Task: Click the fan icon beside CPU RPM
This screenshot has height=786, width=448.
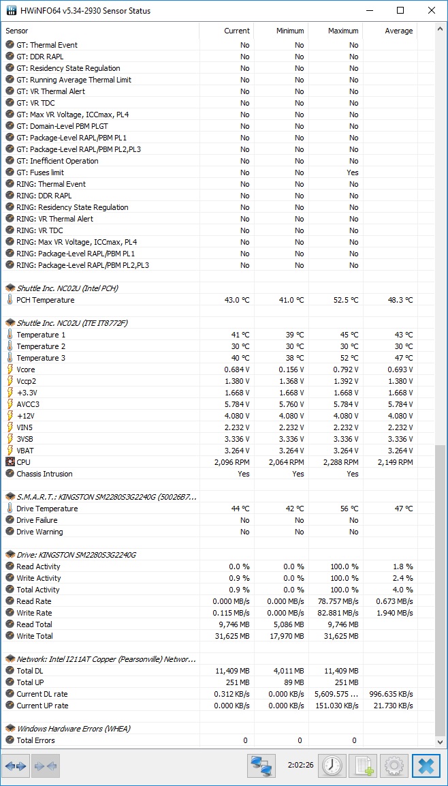Action: [10, 462]
